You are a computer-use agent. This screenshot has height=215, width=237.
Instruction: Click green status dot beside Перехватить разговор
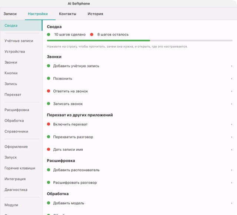pos(49,137)
